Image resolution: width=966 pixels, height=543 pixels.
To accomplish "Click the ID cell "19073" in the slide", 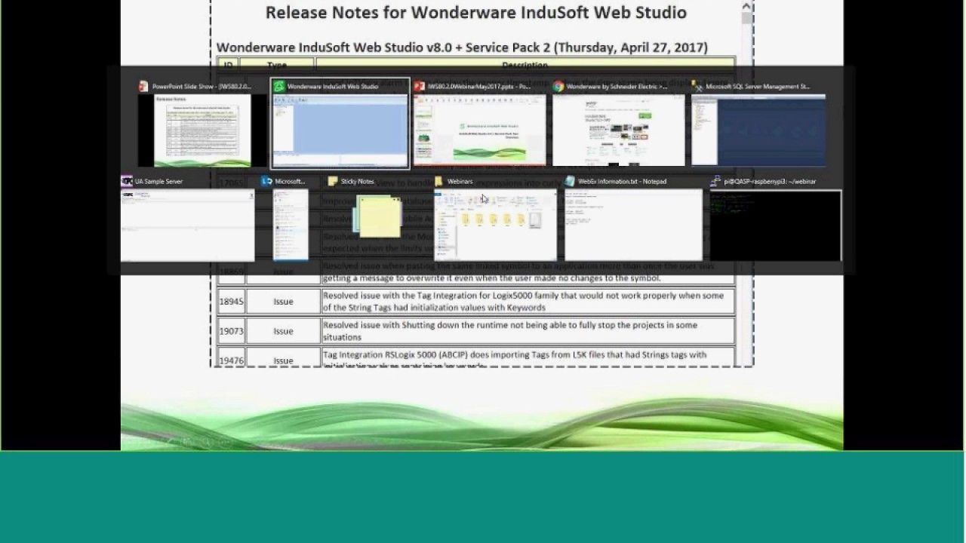I will pos(231,331).
